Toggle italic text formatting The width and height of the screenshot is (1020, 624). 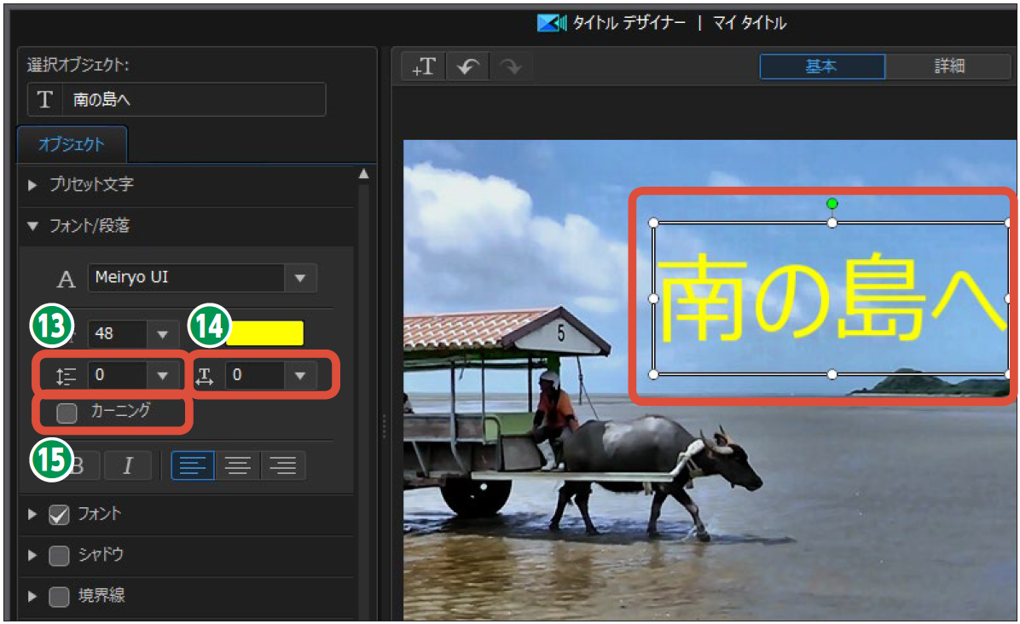(128, 465)
